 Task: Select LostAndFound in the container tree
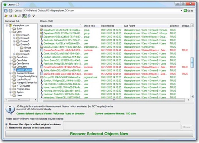tap(24, 80)
